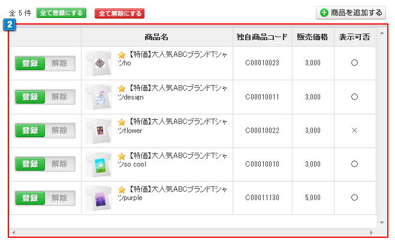Open the Tシャツho product thumbnail
395x248 pixels.
click(98, 63)
